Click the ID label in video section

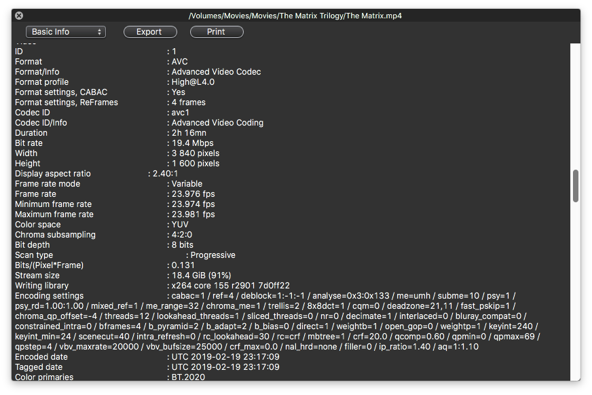(19, 52)
